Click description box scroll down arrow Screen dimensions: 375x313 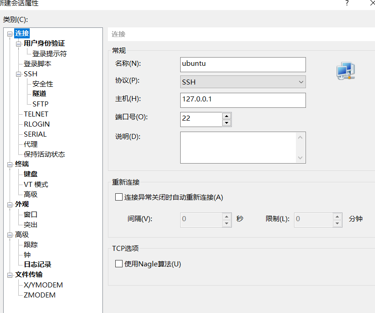(300, 158)
